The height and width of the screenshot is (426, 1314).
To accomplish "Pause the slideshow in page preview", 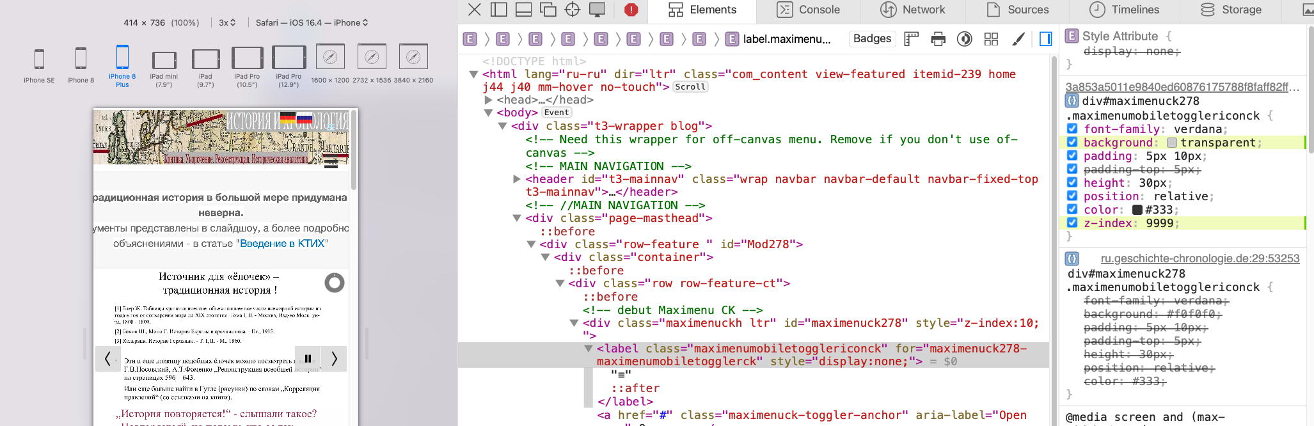I will [x=308, y=359].
